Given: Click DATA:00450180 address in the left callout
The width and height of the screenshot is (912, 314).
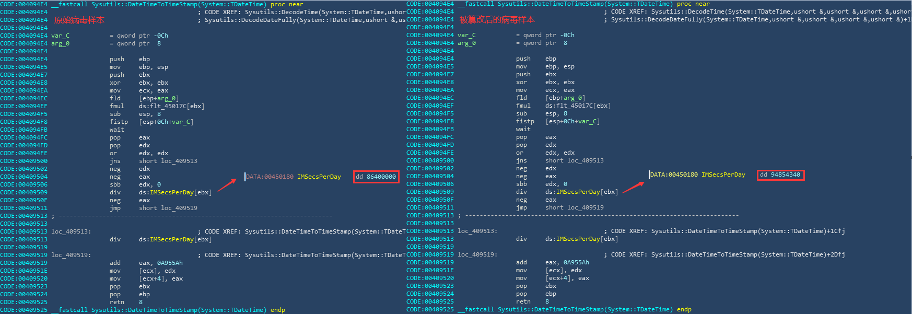Looking at the screenshot, I should (x=270, y=177).
